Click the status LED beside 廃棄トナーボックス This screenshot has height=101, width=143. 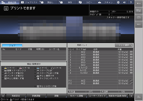(x=3, y=71)
